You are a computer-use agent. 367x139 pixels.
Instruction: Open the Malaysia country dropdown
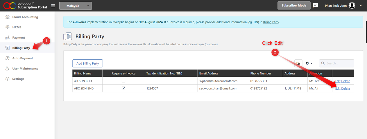click(x=76, y=6)
